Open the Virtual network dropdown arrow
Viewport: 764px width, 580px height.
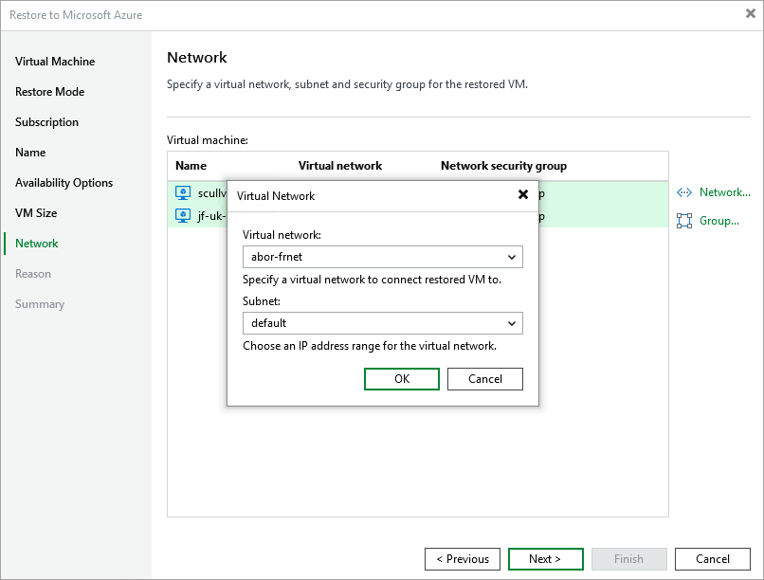coord(512,257)
